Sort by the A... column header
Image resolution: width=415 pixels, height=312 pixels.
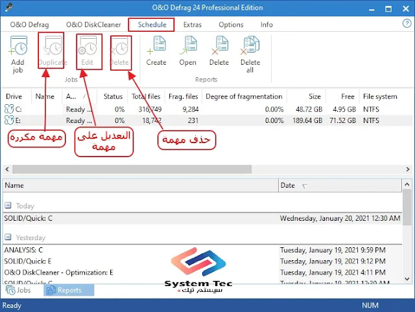[79, 96]
